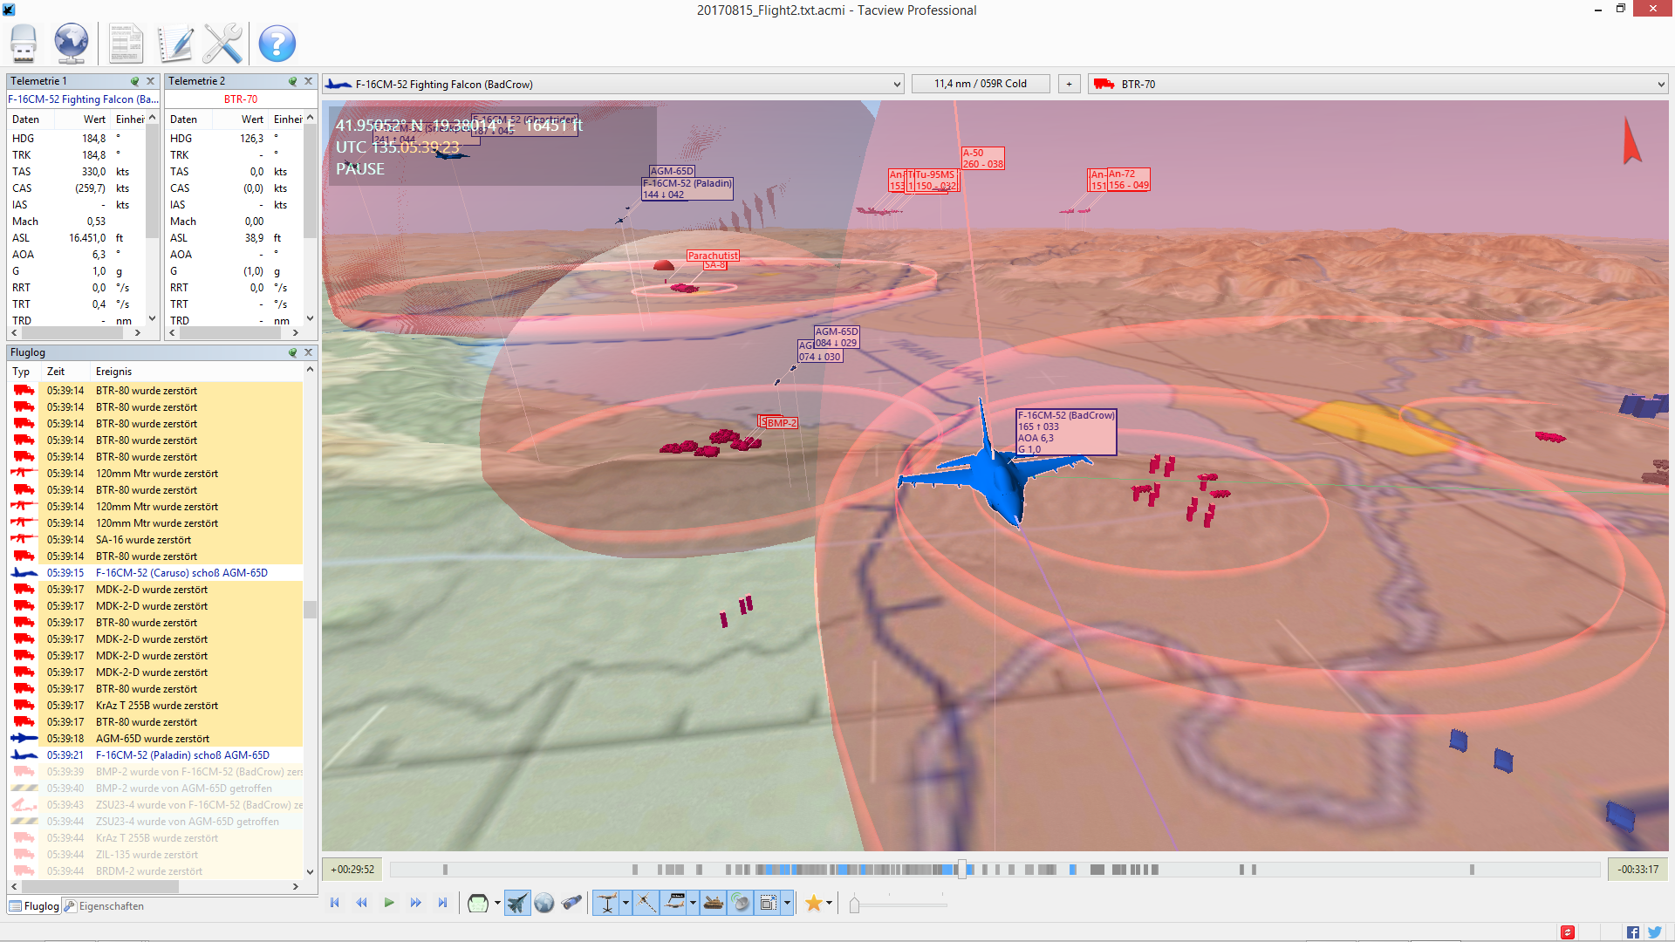Click the red notification icon in status bar
This screenshot has width=1675, height=942.
click(1568, 932)
